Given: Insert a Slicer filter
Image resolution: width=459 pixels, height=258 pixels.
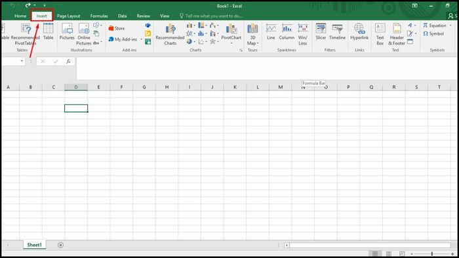Looking at the screenshot, I should pos(321,31).
